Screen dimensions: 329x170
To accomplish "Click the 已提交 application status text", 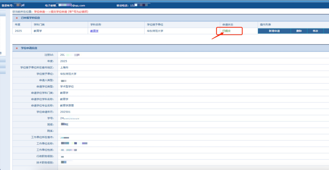I will click(x=226, y=31).
